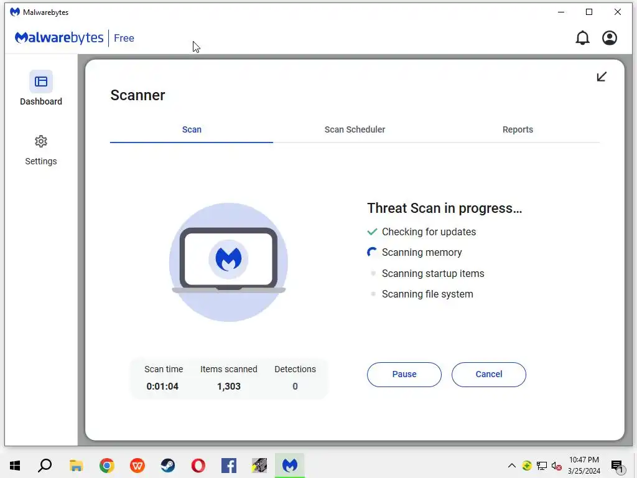This screenshot has height=478, width=637.
Task: Switch to the Scan Scheduler tab
Action: tap(355, 129)
